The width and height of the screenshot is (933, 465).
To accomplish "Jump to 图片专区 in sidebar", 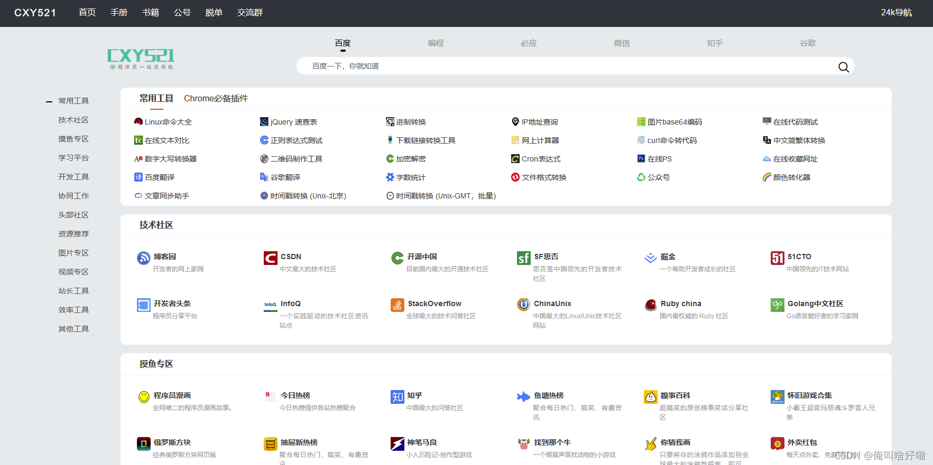I will tap(73, 253).
